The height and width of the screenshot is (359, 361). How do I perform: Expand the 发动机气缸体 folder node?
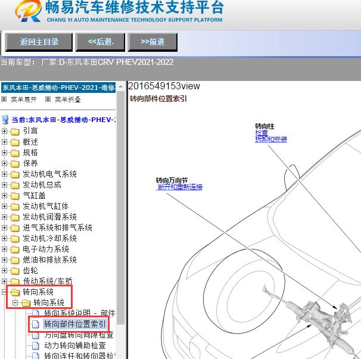[4, 206]
